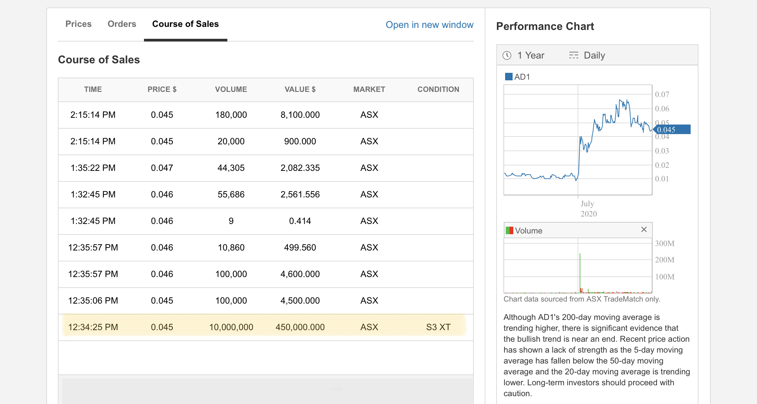Click the blue AD1 legend swatch
The image size is (757, 404).
(x=509, y=77)
